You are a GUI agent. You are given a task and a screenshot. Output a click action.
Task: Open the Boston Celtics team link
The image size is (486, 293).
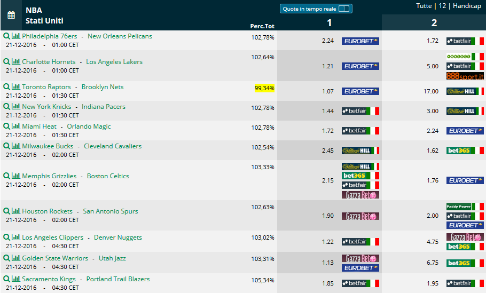click(108, 176)
